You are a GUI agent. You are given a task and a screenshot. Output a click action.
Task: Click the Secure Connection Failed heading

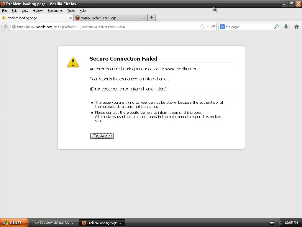coord(123,59)
